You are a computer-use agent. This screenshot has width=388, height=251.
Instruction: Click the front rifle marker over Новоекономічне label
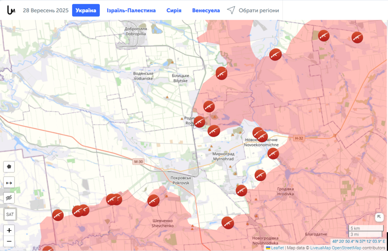point(262,137)
